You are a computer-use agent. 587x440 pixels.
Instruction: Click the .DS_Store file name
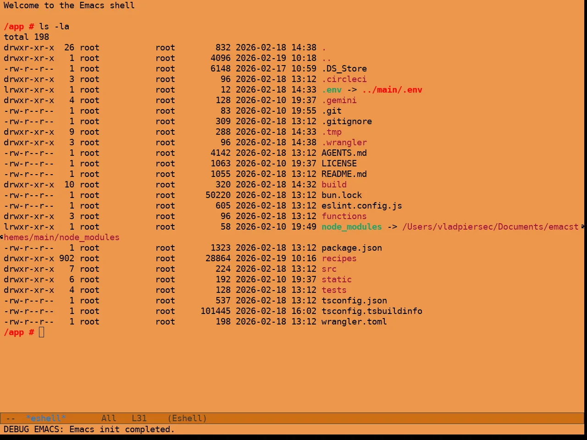[344, 69]
